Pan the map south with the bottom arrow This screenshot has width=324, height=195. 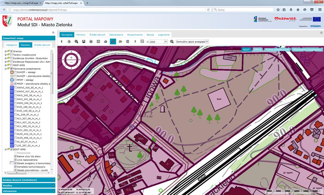tap(71, 68)
